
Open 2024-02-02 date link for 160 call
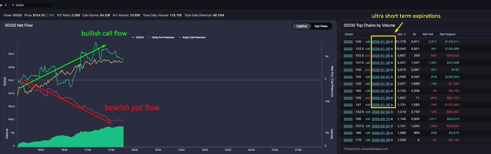pos(381,90)
